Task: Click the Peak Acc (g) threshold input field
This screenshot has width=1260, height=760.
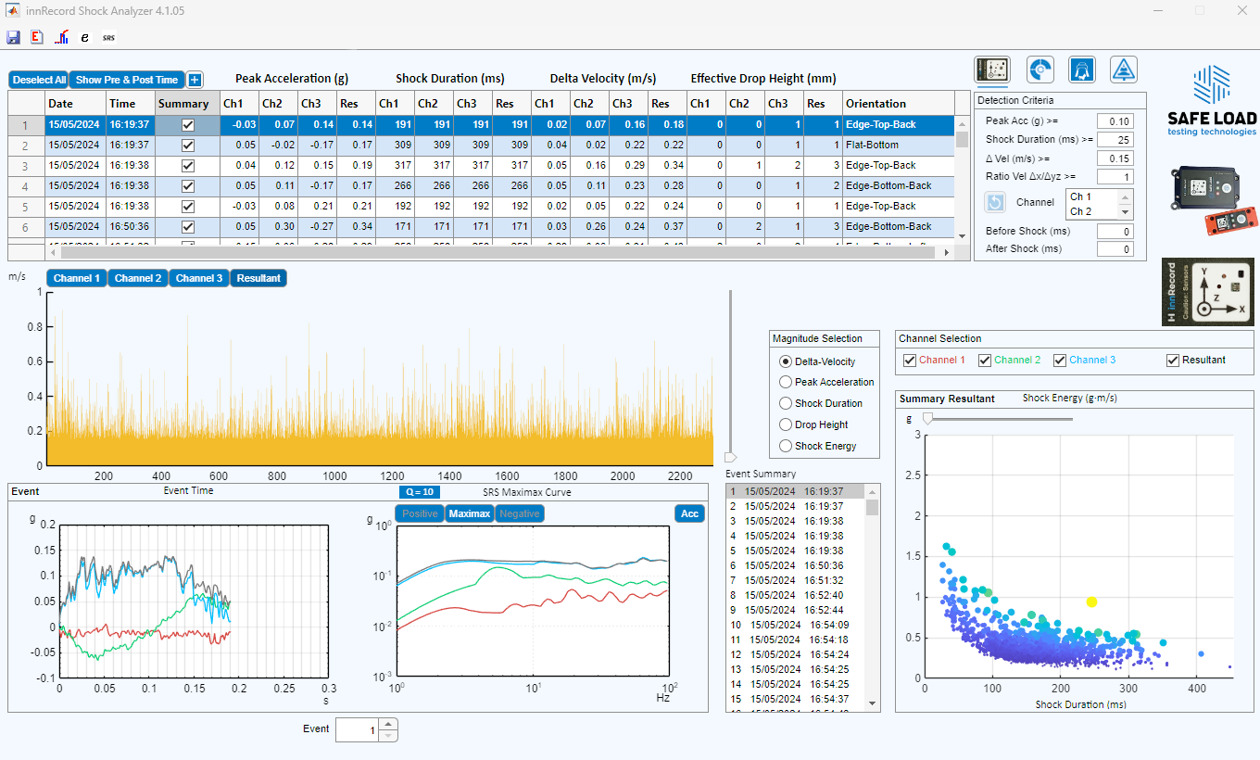Action: 1115,121
